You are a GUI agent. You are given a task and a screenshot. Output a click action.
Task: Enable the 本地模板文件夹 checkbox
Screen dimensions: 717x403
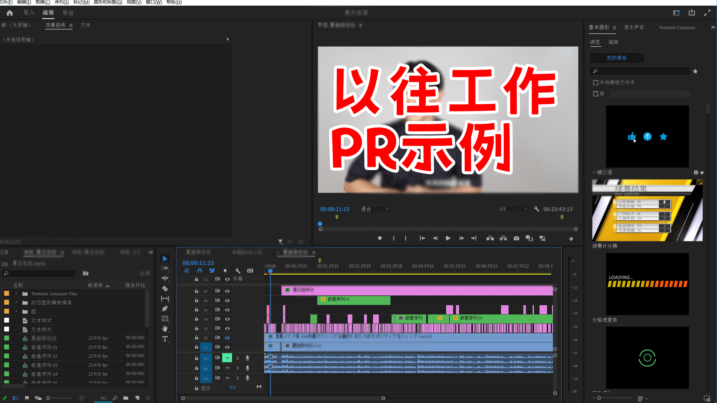pos(596,83)
